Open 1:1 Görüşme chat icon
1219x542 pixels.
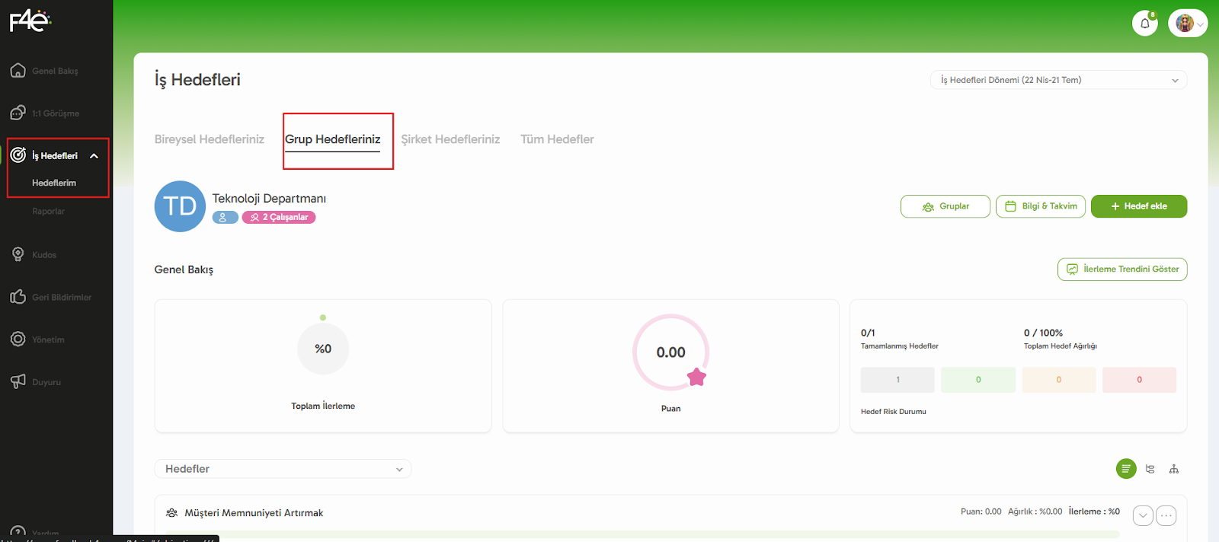[18, 113]
